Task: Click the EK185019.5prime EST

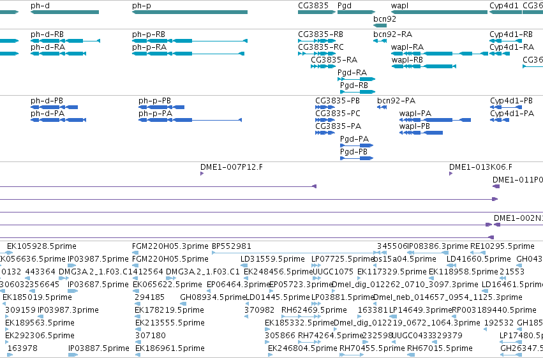Action: [37, 297]
